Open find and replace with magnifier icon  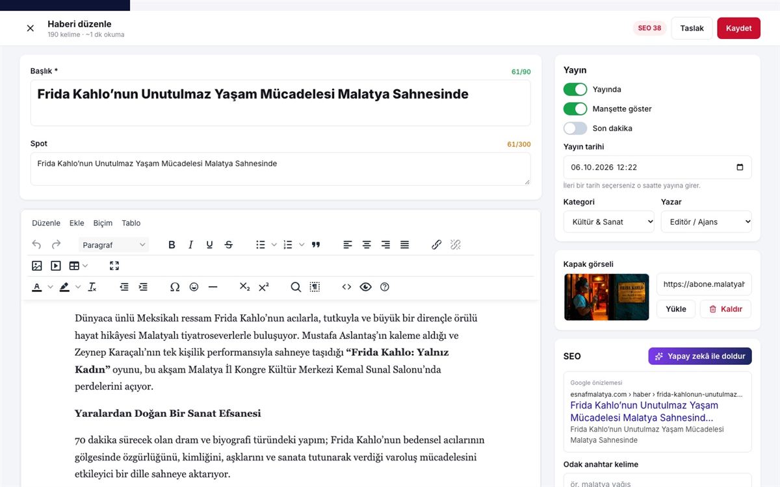(x=296, y=287)
